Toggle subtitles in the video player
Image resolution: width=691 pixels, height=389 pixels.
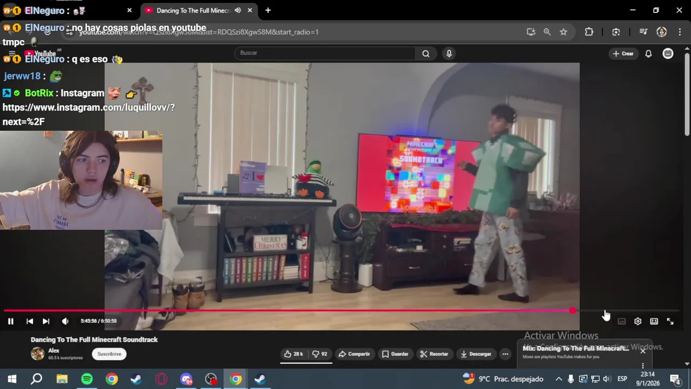click(621, 321)
